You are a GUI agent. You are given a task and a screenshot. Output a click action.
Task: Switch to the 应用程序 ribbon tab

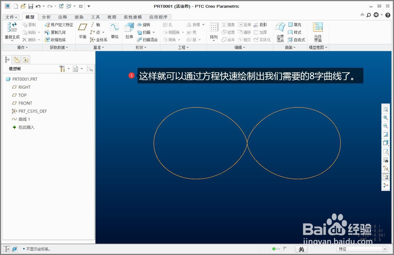(x=158, y=17)
